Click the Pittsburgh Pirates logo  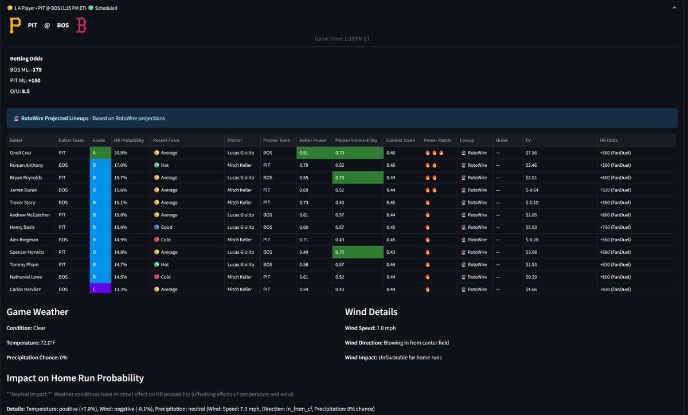pyautogui.click(x=15, y=26)
